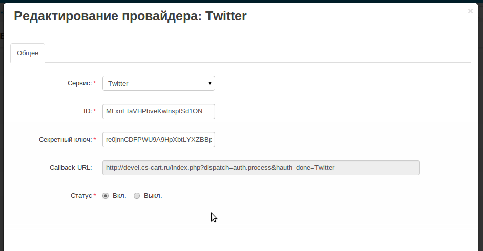Click the Статус label

81,196
